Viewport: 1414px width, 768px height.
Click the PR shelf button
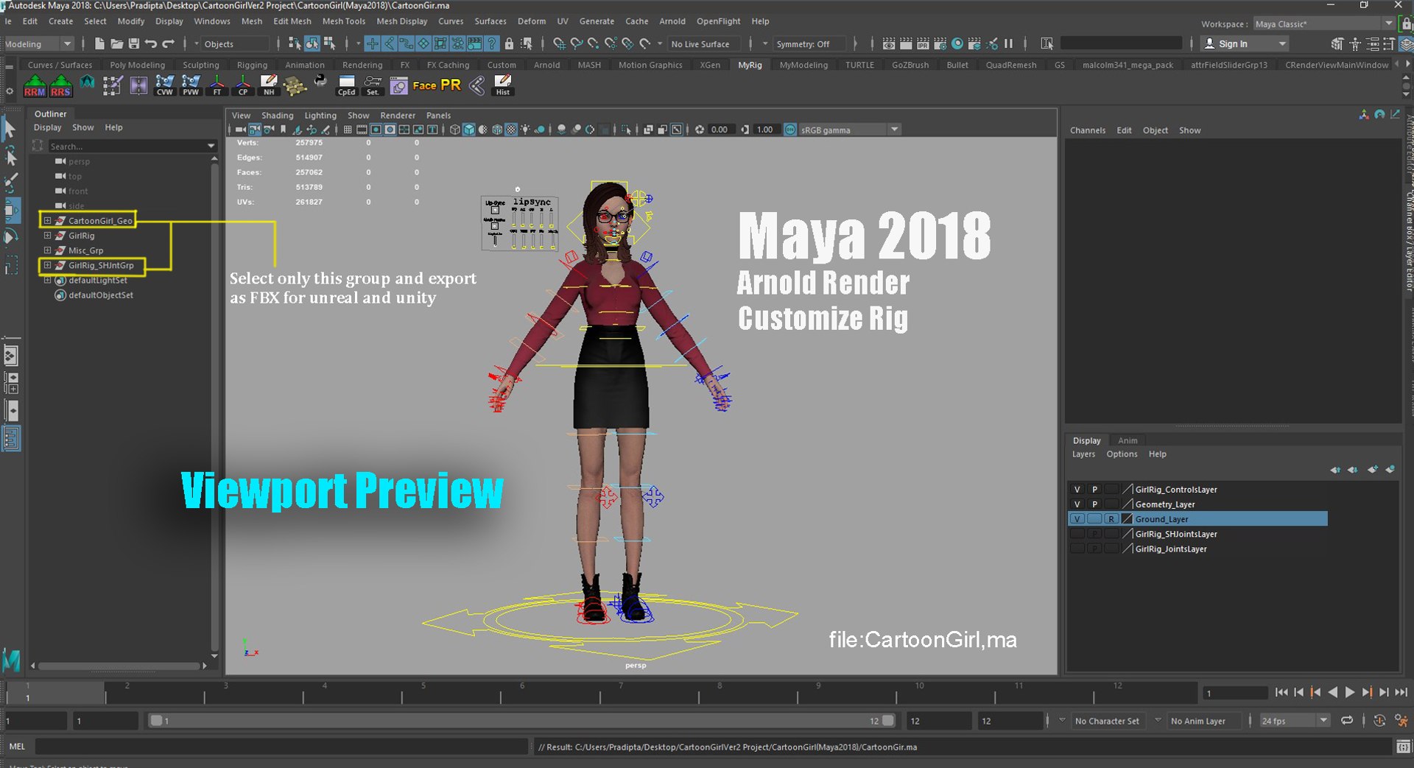[x=451, y=85]
